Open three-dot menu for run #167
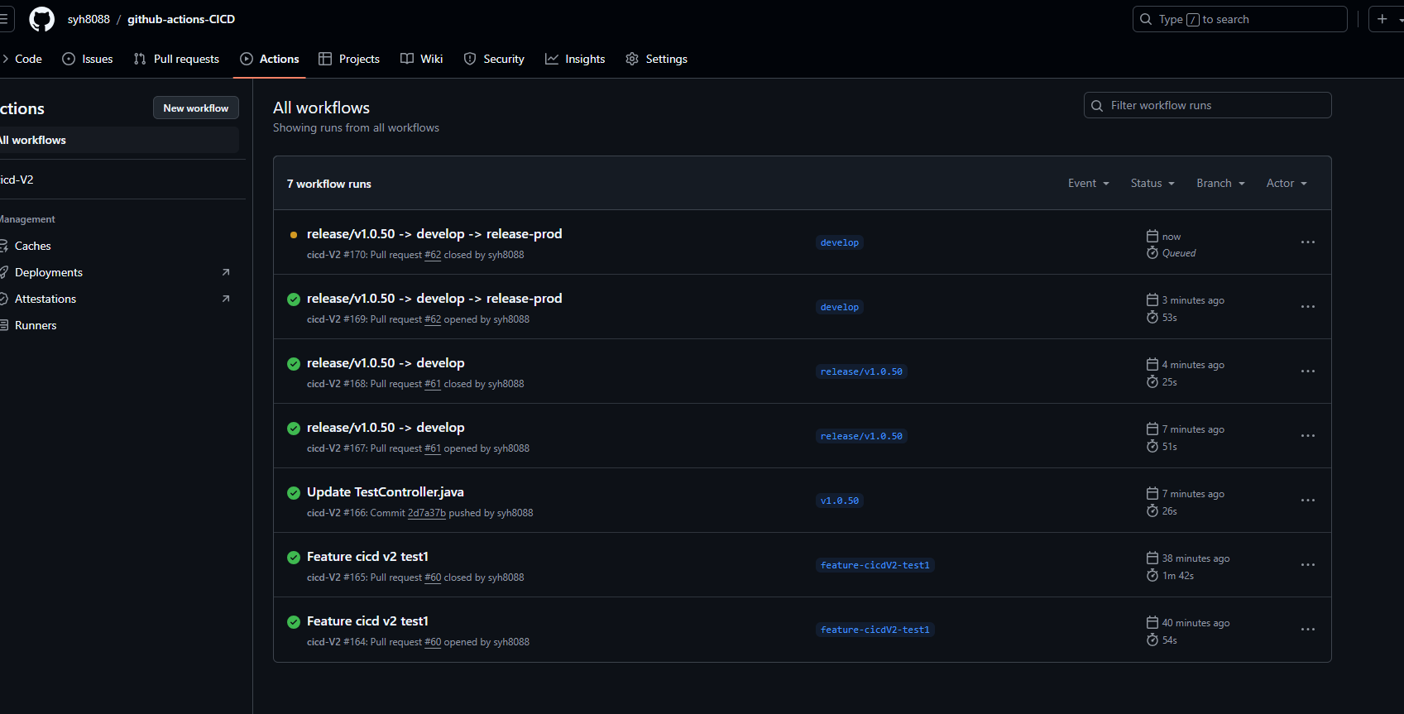 (x=1308, y=436)
